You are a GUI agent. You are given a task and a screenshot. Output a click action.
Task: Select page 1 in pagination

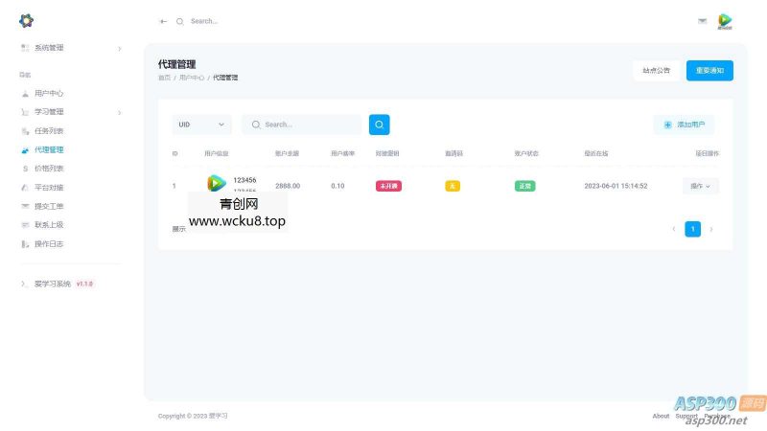pyautogui.click(x=692, y=229)
